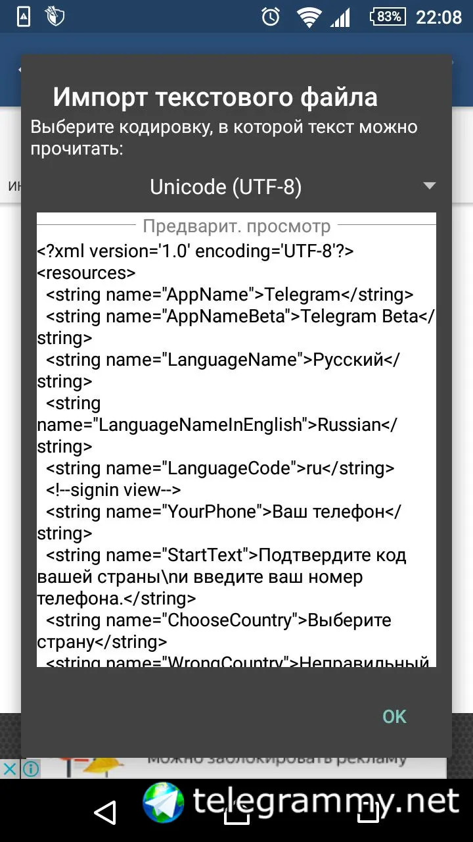Image resolution: width=473 pixels, height=842 pixels.
Task: Tap the cellular signal strength icon
Action: click(340, 17)
